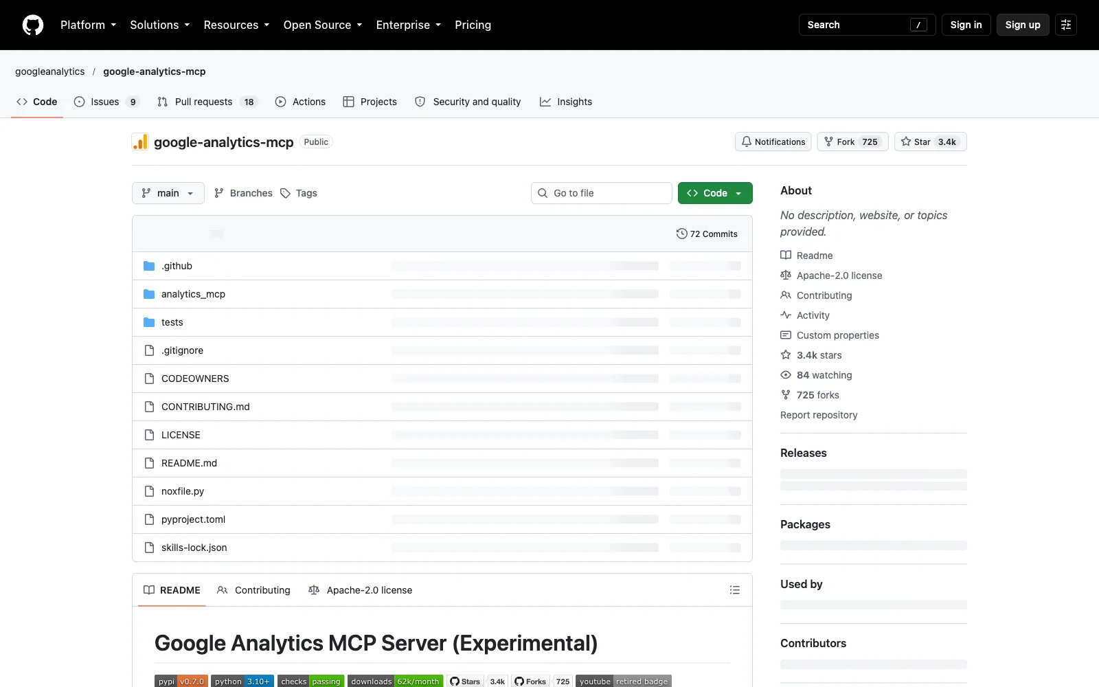The height and width of the screenshot is (687, 1099).
Task: Expand the Solutions menu
Action: [x=160, y=25]
